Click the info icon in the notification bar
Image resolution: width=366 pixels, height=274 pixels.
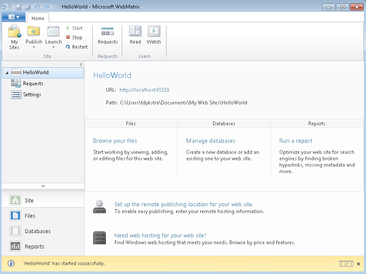pos(11,263)
